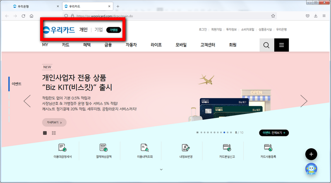This screenshot has width=331, height=183.
Task: Open the 모바일 menu
Action: [181, 45]
